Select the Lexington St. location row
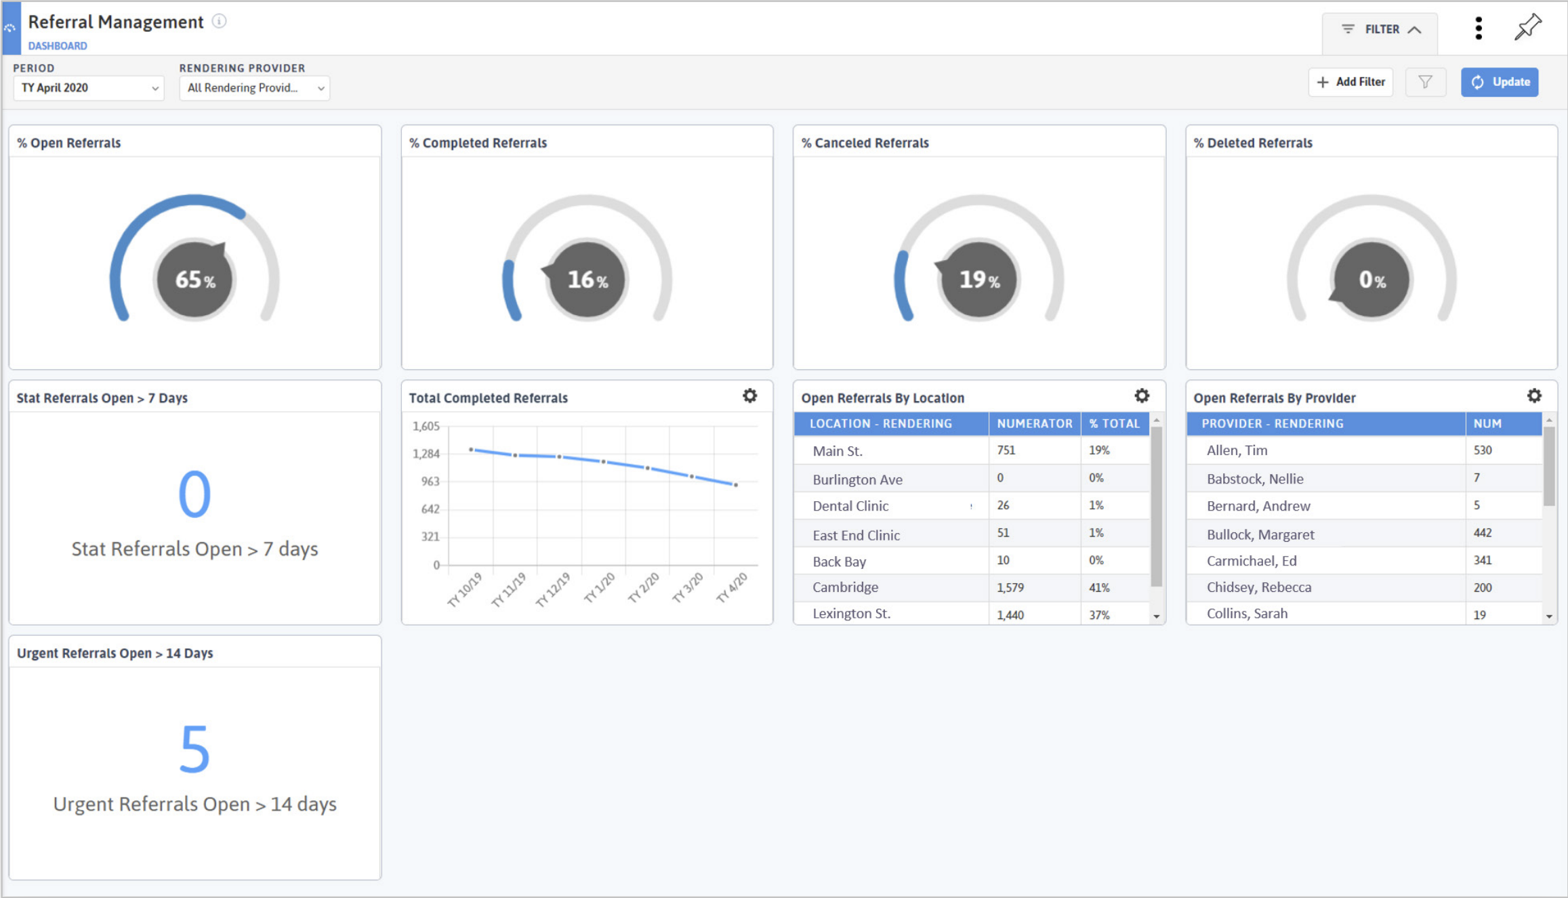Screen dimensions: 1568x898 coord(972,614)
